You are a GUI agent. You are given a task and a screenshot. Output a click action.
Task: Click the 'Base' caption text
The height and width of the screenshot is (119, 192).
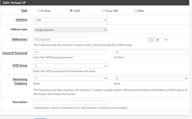(x=36, y=84)
